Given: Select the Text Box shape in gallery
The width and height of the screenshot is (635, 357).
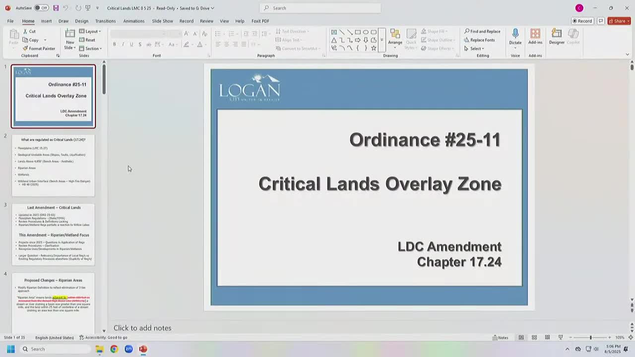Looking at the screenshot, I should (x=334, y=32).
